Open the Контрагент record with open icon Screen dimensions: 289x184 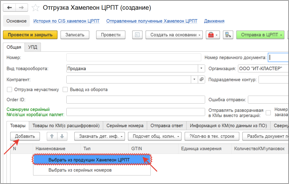click(x=202, y=80)
